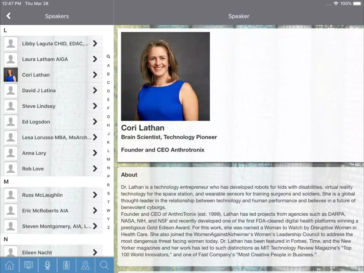Screen dimensions: 364x273
Task: Tap Rob Love's placeholder avatar
Action: click(x=11, y=169)
